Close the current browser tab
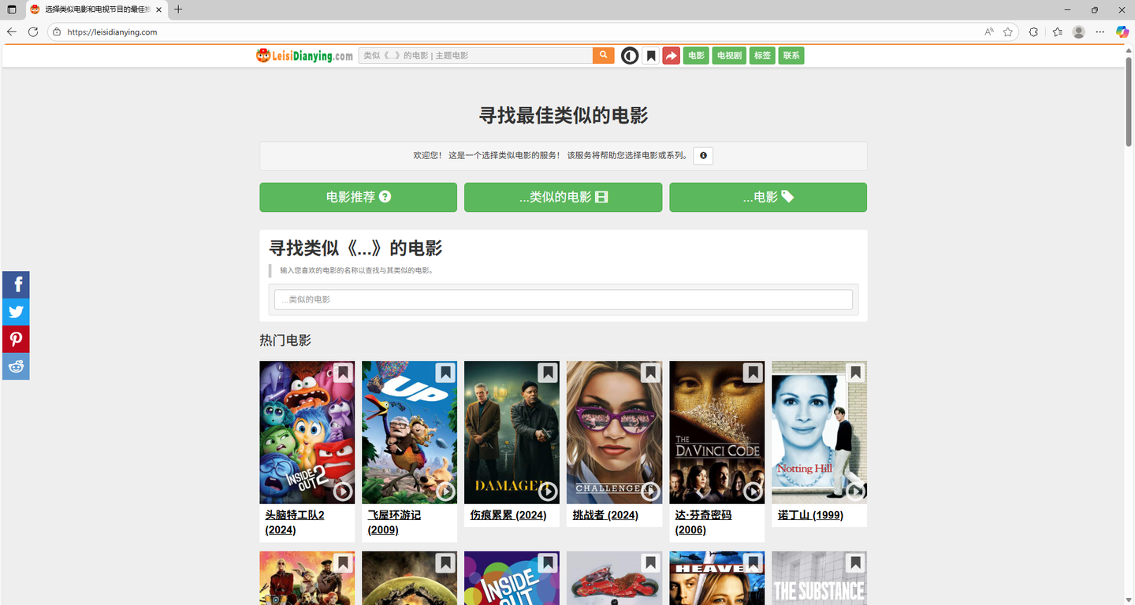 pos(158,9)
